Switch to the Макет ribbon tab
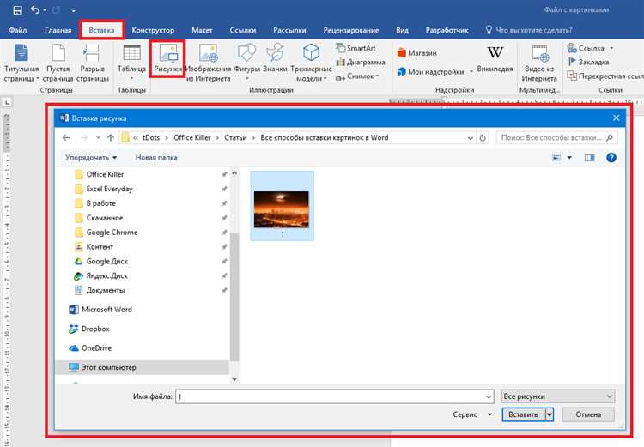The height and width of the screenshot is (447, 644). pyautogui.click(x=202, y=30)
